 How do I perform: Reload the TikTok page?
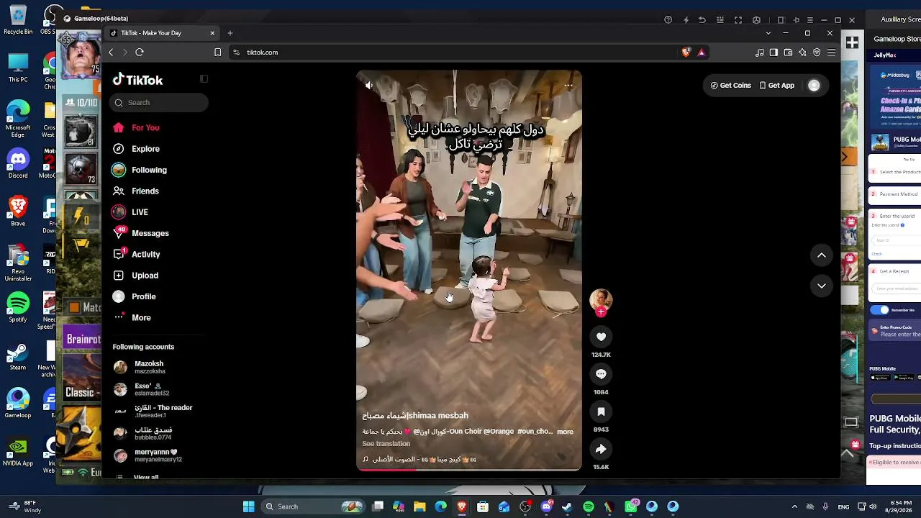140,53
